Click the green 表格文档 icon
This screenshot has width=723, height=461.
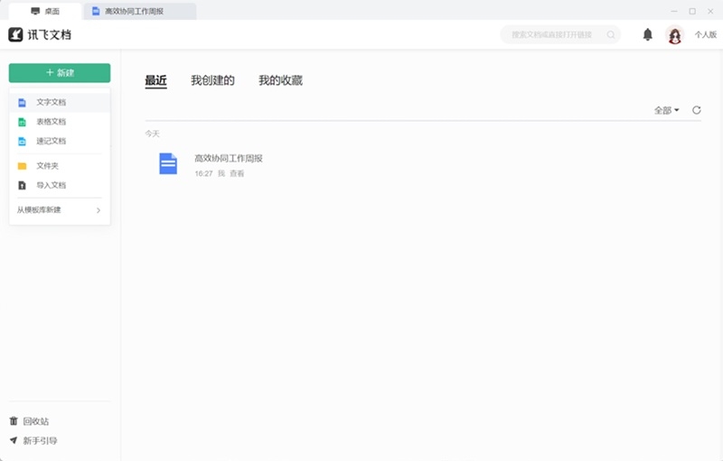[x=22, y=122]
